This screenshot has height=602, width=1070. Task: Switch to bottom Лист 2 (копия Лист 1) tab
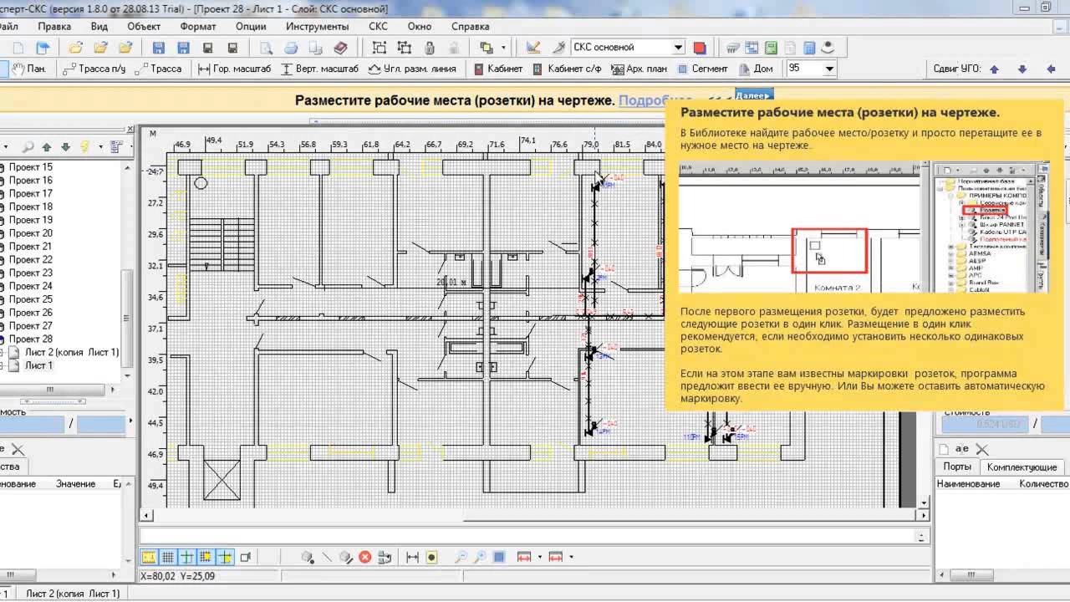point(73,594)
